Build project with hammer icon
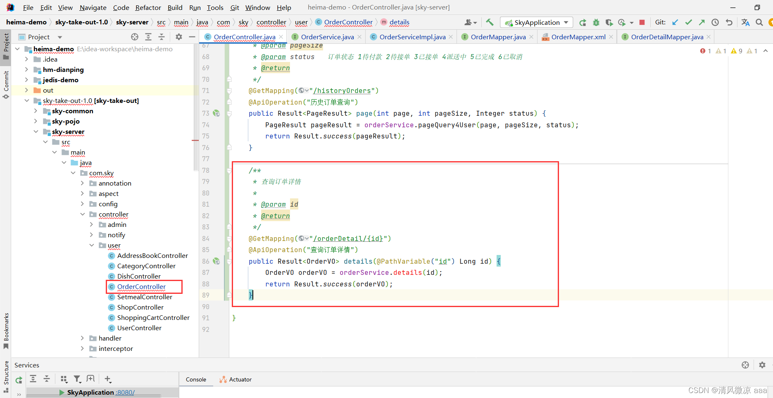This screenshot has height=398, width=773. point(490,22)
